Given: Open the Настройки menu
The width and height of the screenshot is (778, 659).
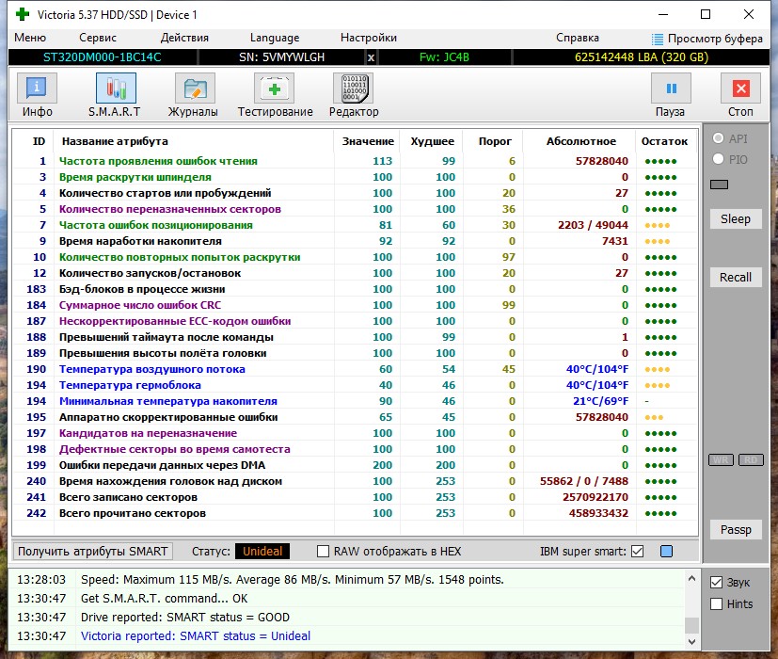Looking at the screenshot, I should point(369,38).
